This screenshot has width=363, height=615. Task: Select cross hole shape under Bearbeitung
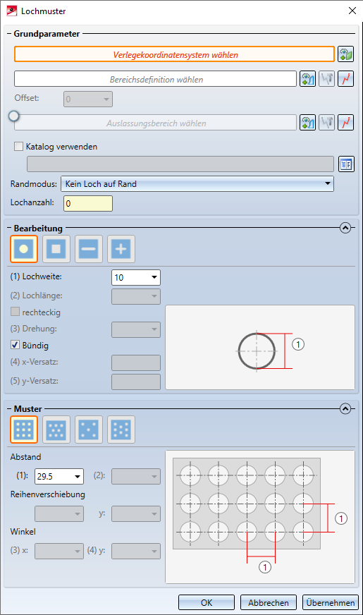click(x=121, y=249)
